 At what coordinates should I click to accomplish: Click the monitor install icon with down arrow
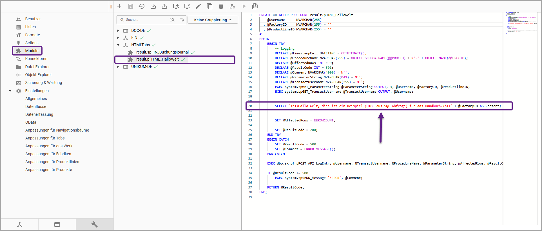176,6
